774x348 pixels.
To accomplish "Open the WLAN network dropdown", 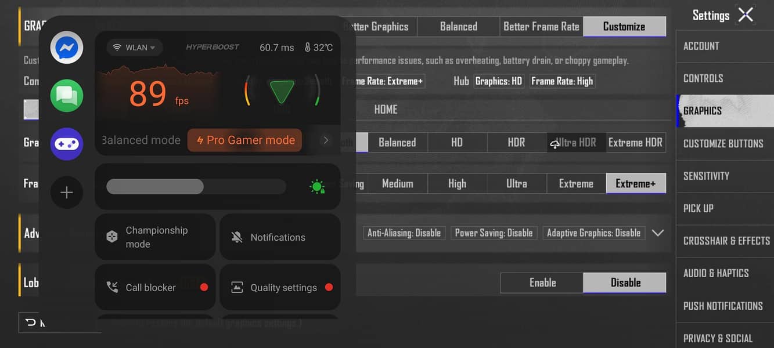I will click(135, 48).
